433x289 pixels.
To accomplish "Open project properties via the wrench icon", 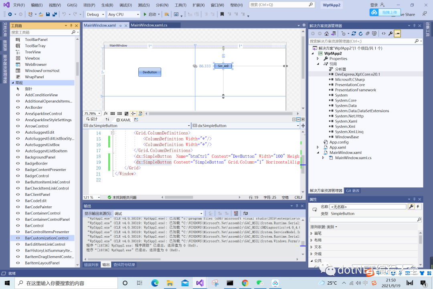I will [390, 33].
